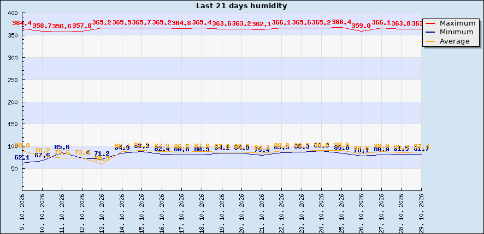Image resolution: width=484 pixels, height=234 pixels.
Task: Click the 50 label on the vertical axis
Action: 15,169
